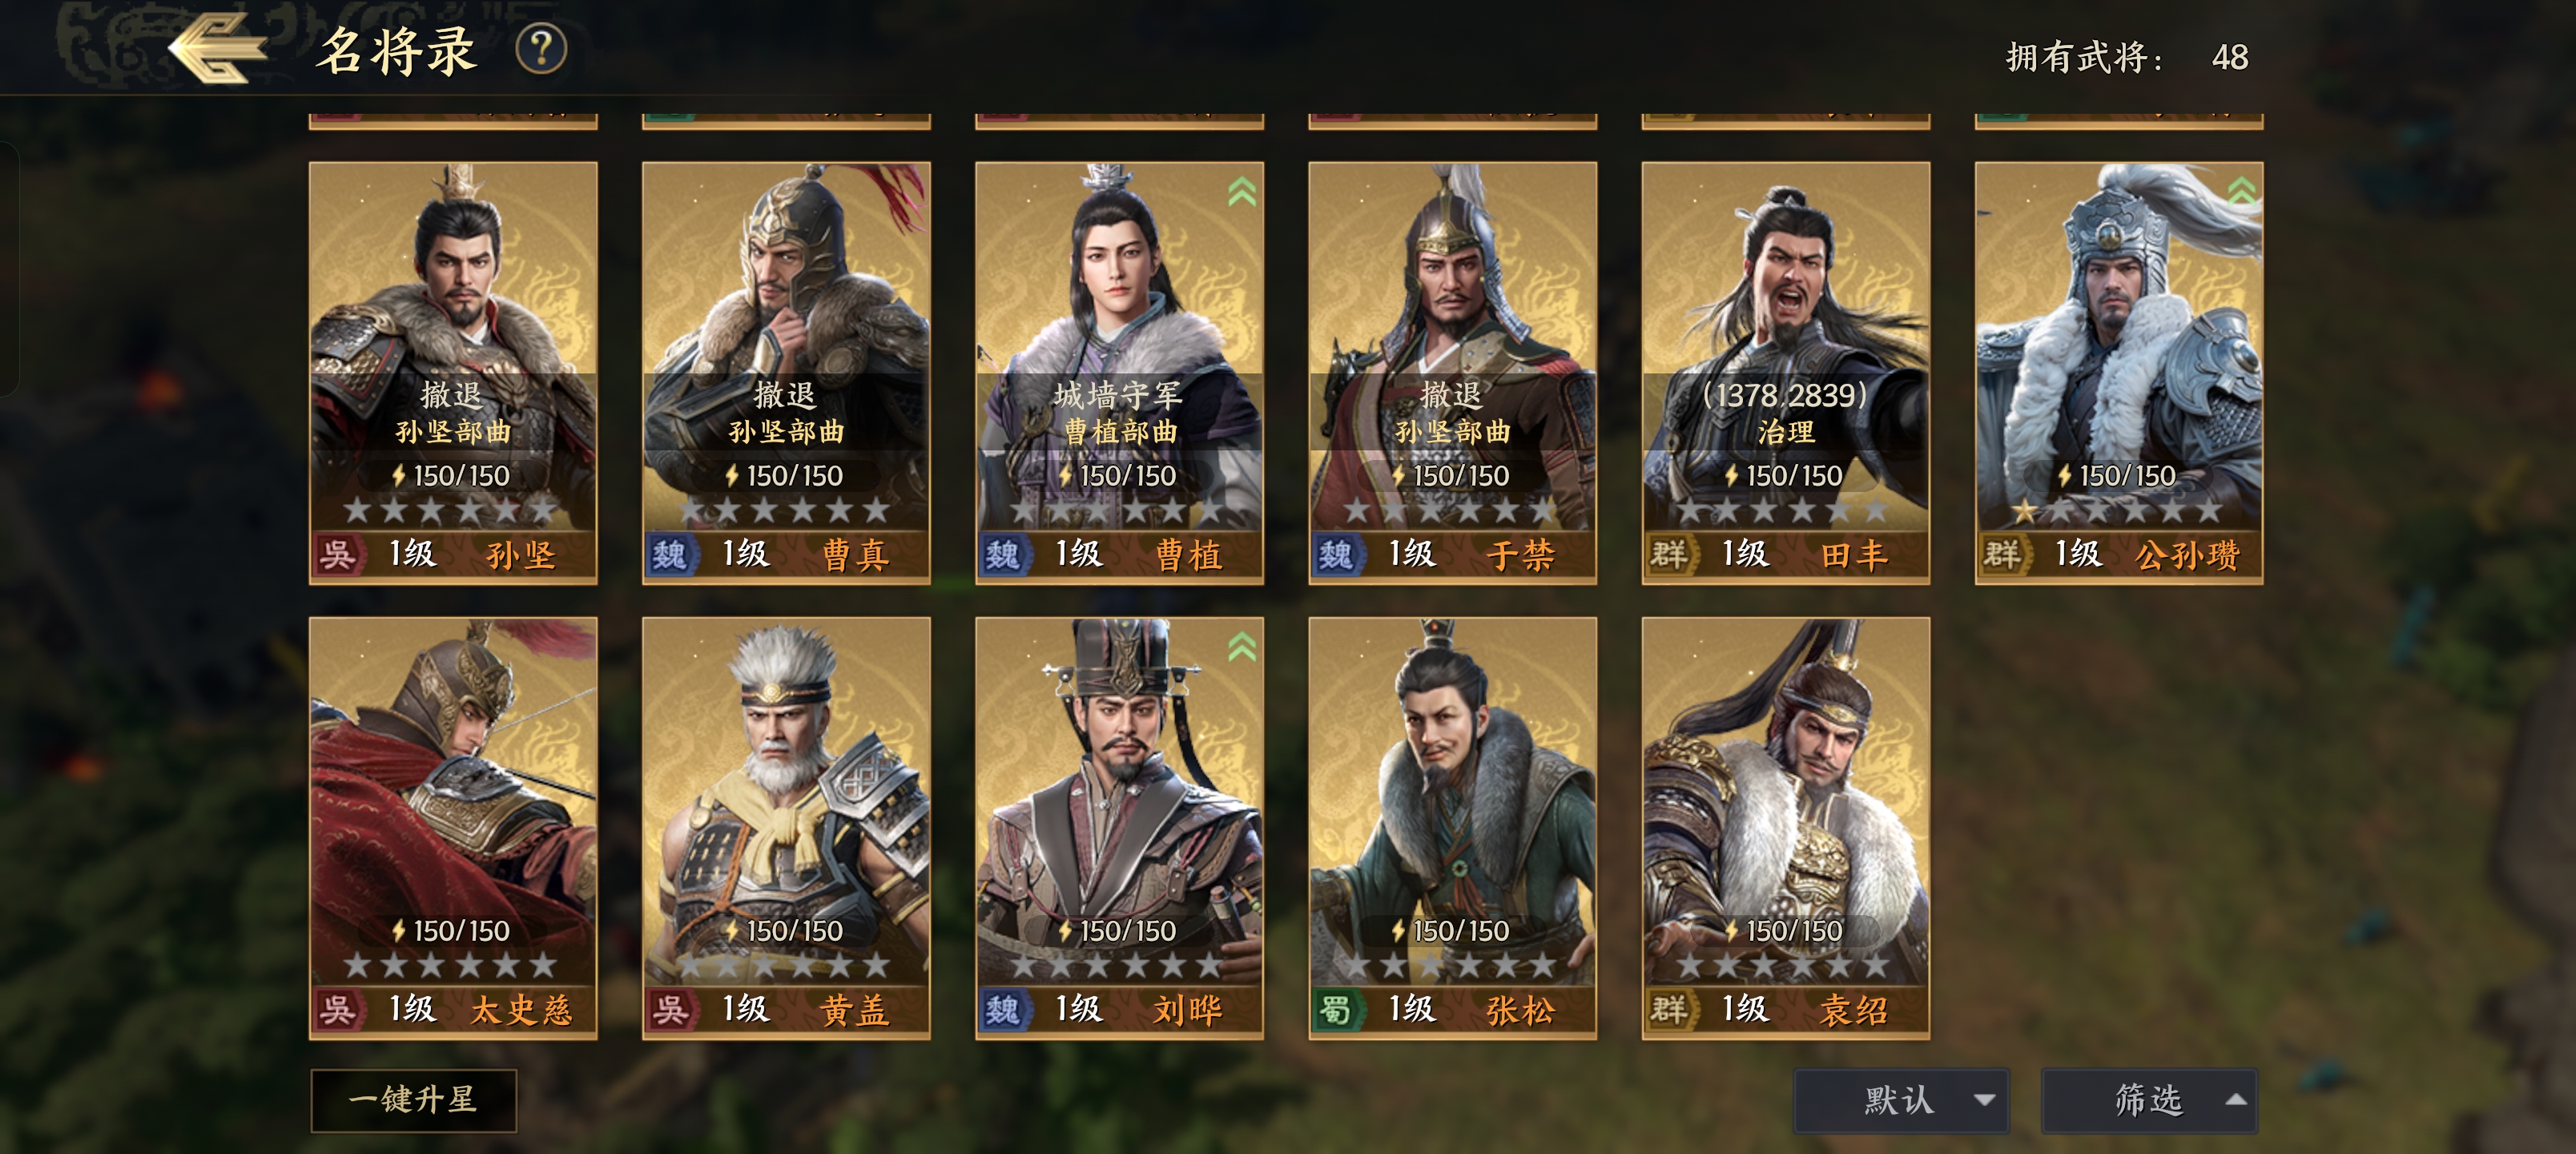Click the star rating row on 公孙瓒
The image size is (2576, 1154).
pos(2119,511)
